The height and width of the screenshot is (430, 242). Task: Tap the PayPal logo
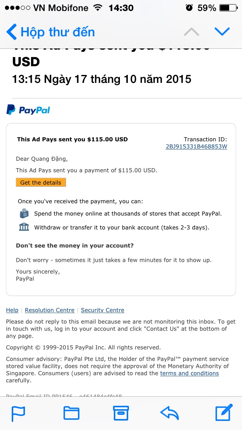(x=28, y=110)
